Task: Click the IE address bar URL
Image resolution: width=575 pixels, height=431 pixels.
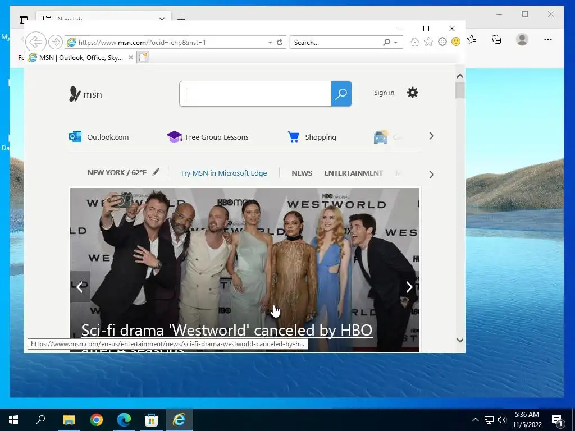Action: pos(142,43)
